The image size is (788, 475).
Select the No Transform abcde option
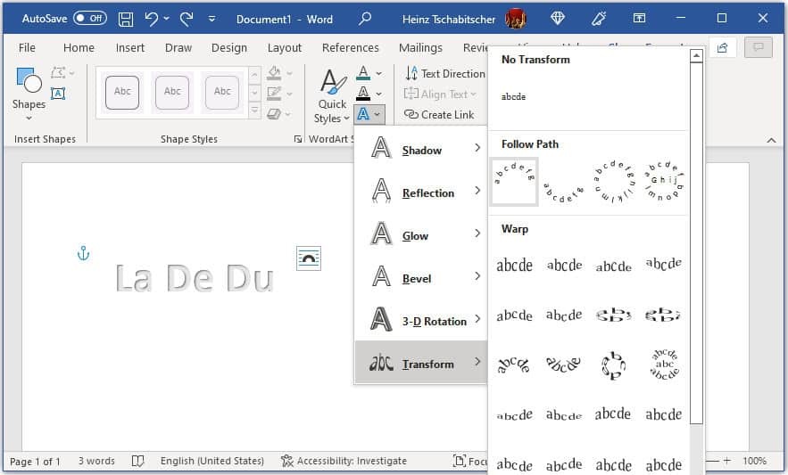(x=514, y=96)
